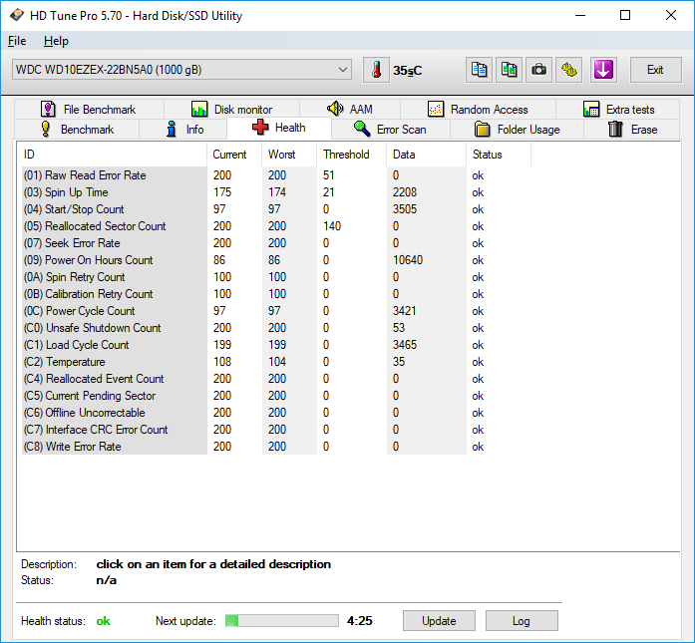Switch to the Folder Usage tab
The image size is (695, 643).
tap(517, 130)
